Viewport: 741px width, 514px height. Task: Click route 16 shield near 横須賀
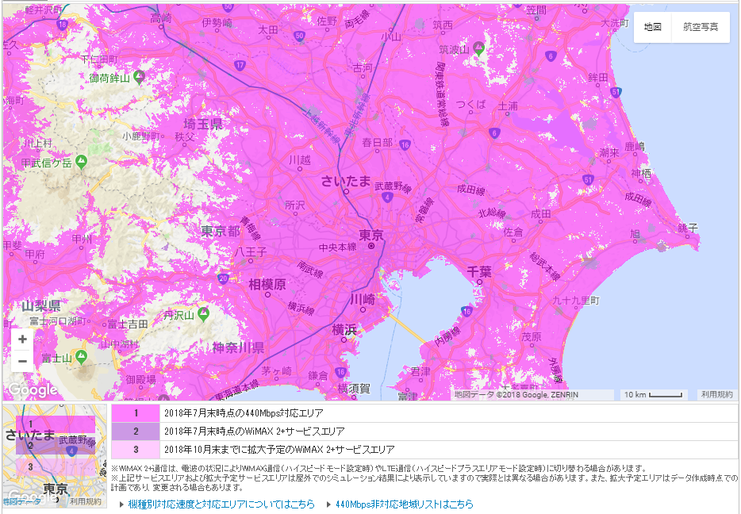[340, 372]
